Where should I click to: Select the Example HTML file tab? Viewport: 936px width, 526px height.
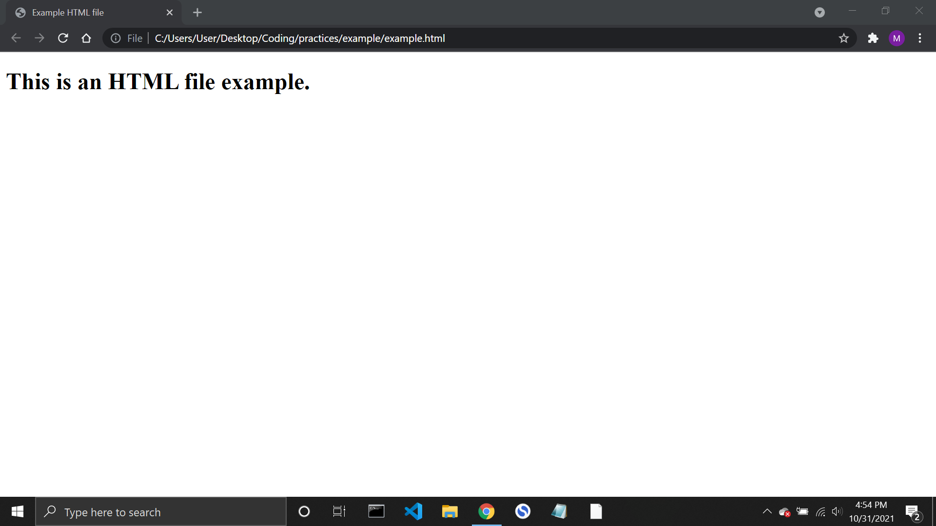coord(90,12)
